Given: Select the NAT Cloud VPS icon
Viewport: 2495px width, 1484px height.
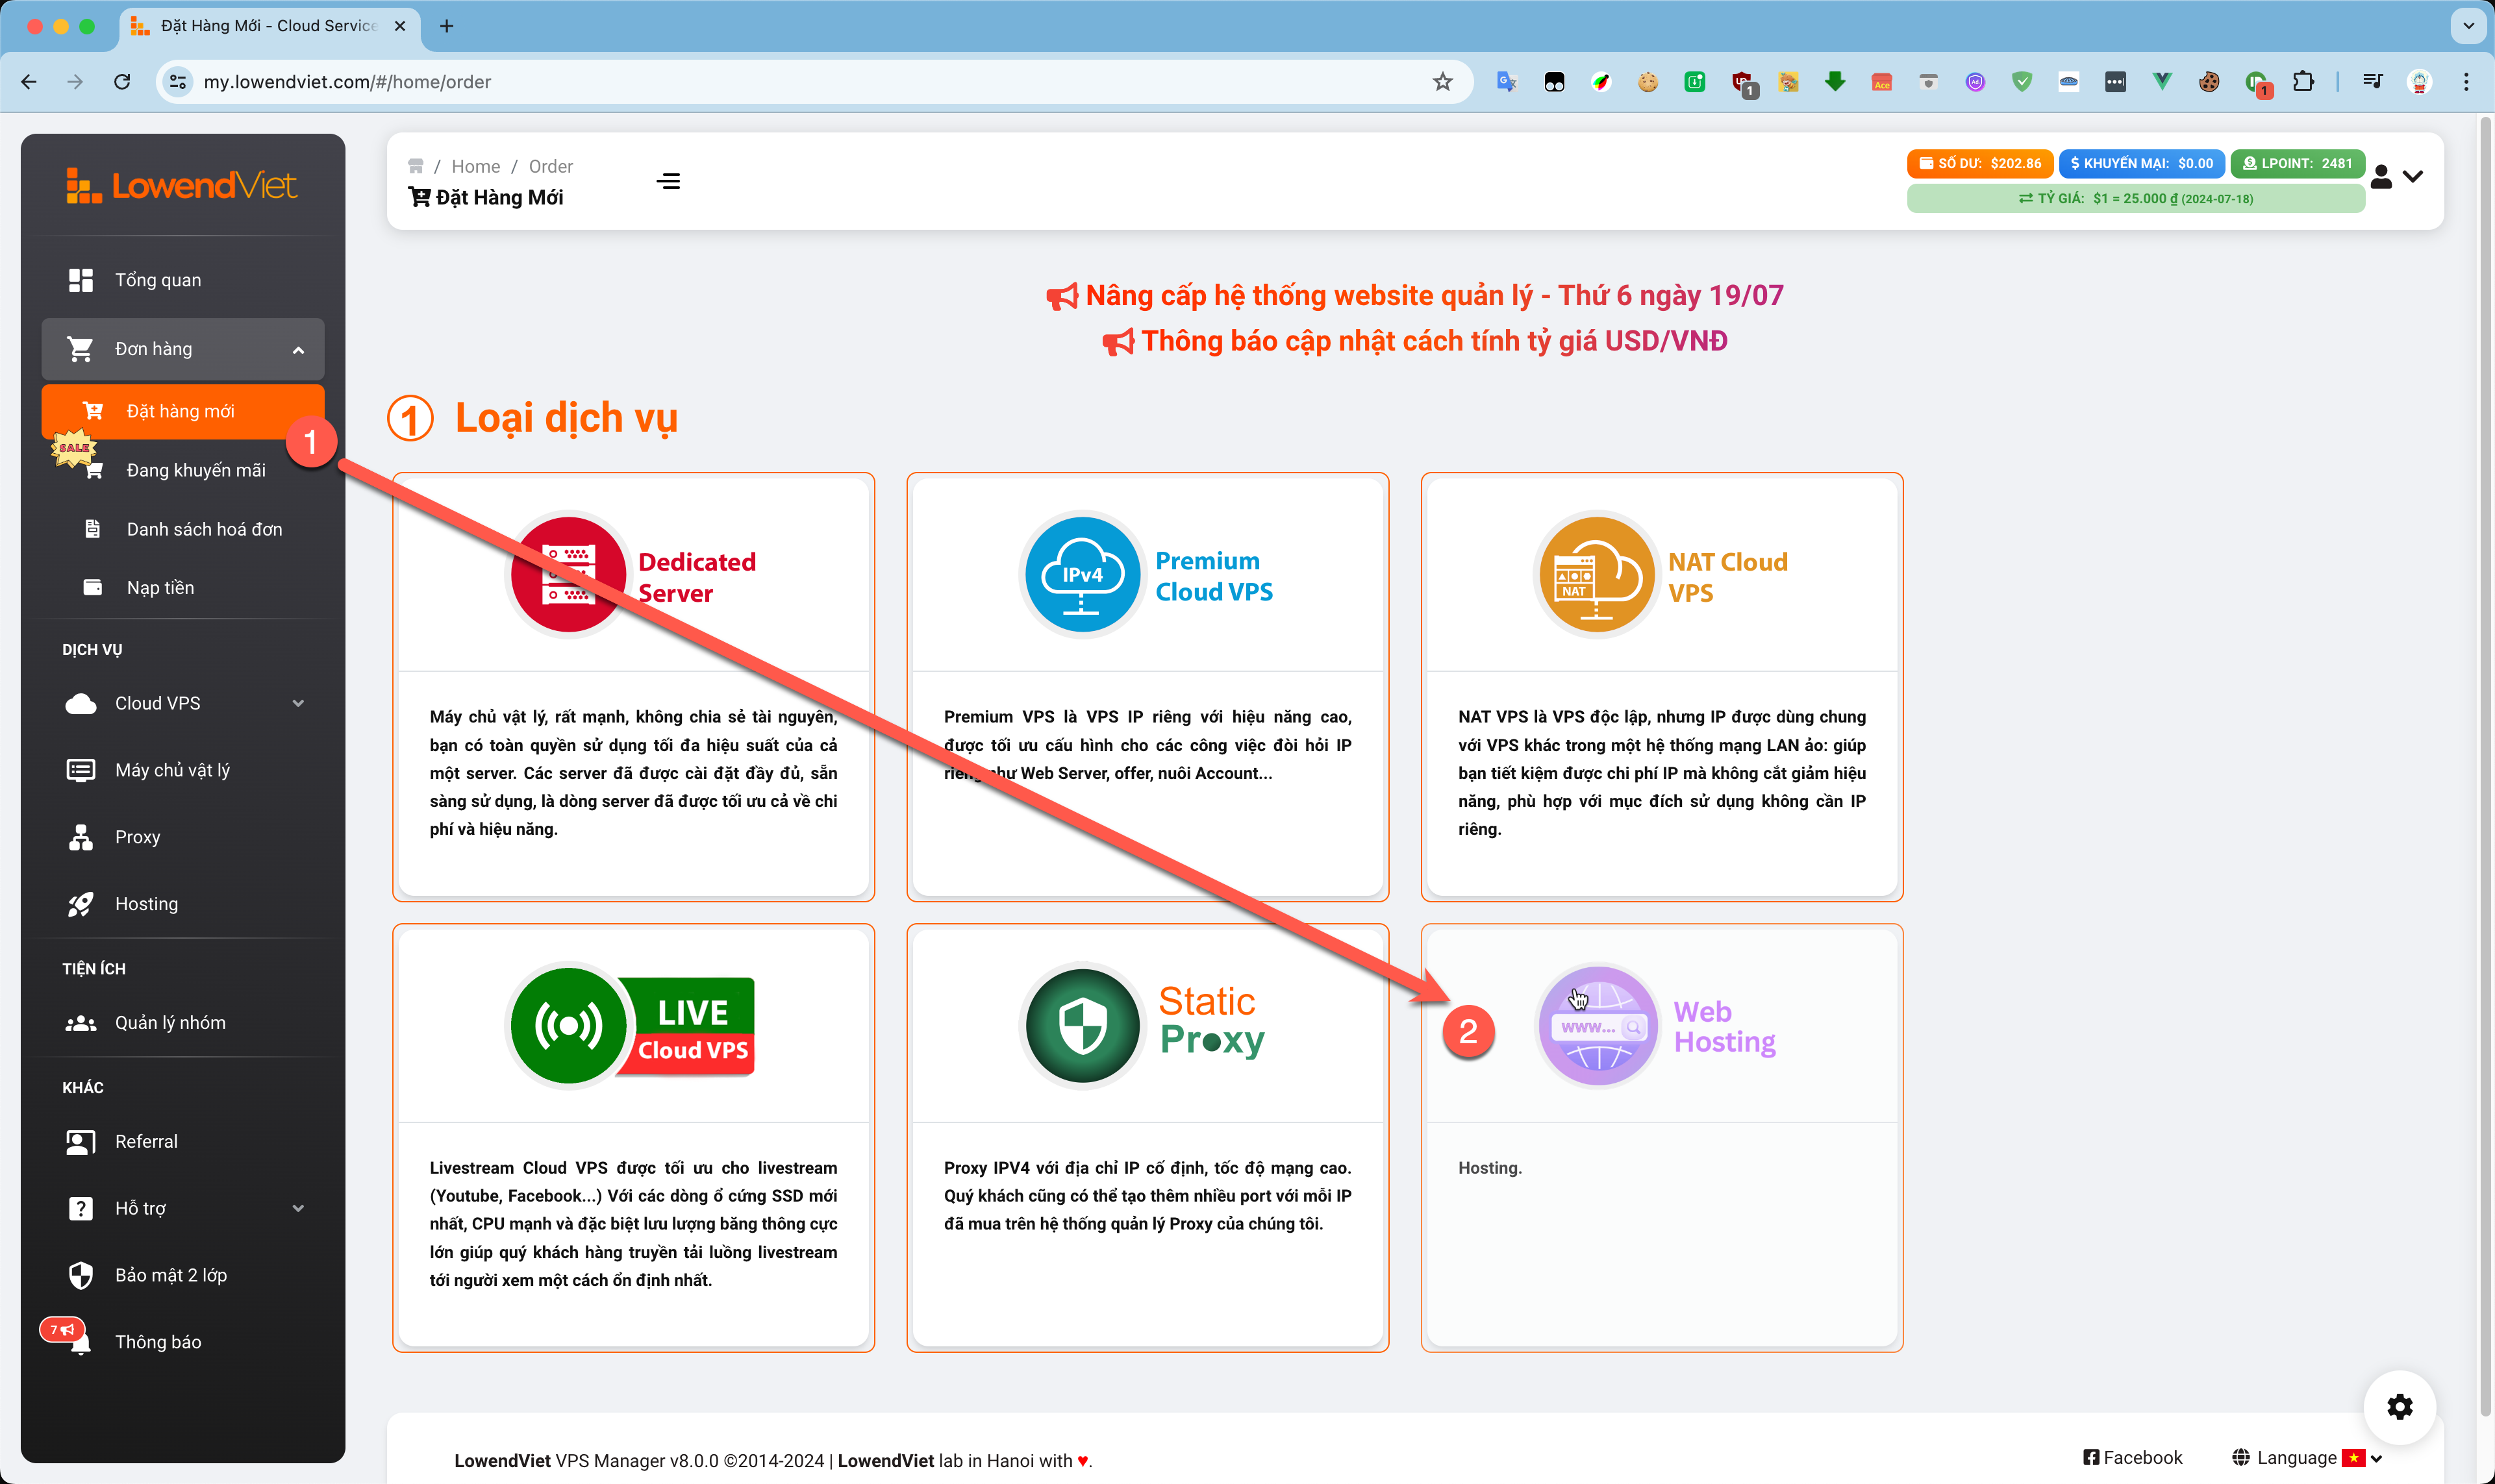Looking at the screenshot, I should tap(1596, 575).
